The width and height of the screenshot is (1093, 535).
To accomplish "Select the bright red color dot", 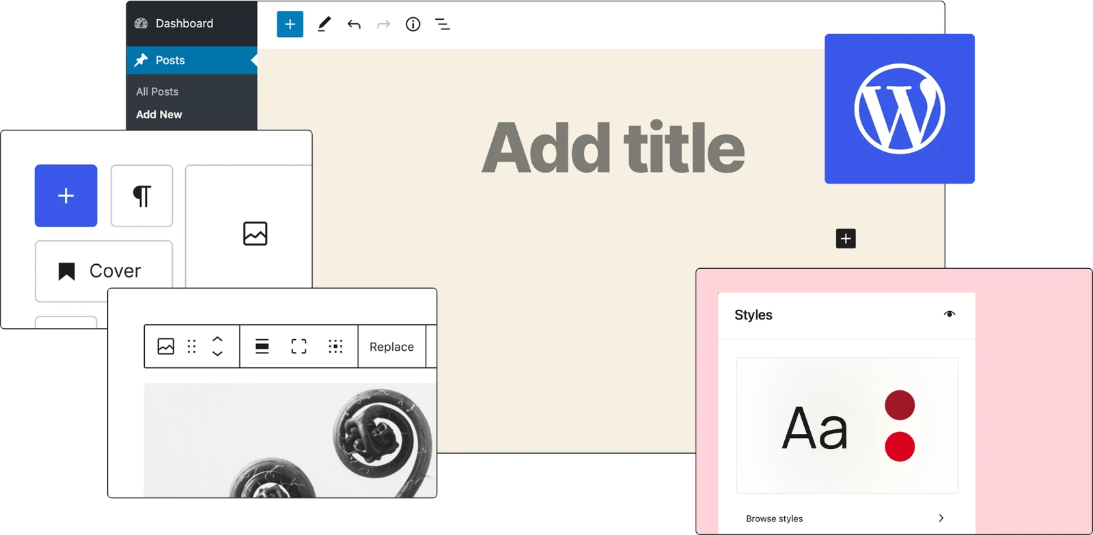I will (x=900, y=447).
